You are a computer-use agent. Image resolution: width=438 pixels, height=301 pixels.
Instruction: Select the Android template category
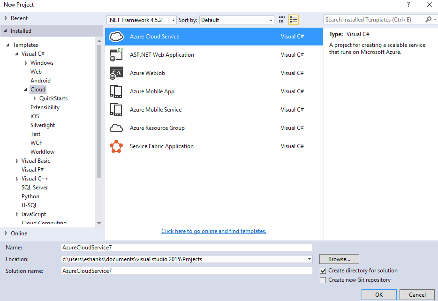click(40, 81)
